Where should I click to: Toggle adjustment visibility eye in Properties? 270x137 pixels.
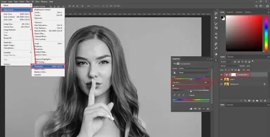pos(204,109)
